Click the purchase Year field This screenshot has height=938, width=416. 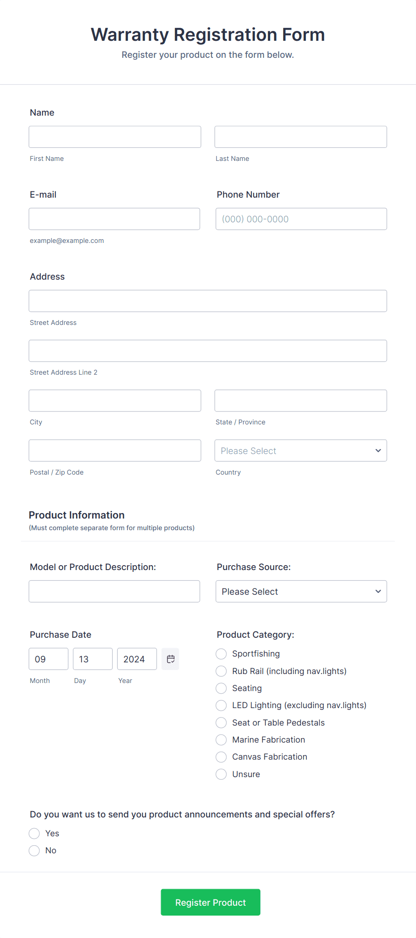pyautogui.click(x=137, y=659)
